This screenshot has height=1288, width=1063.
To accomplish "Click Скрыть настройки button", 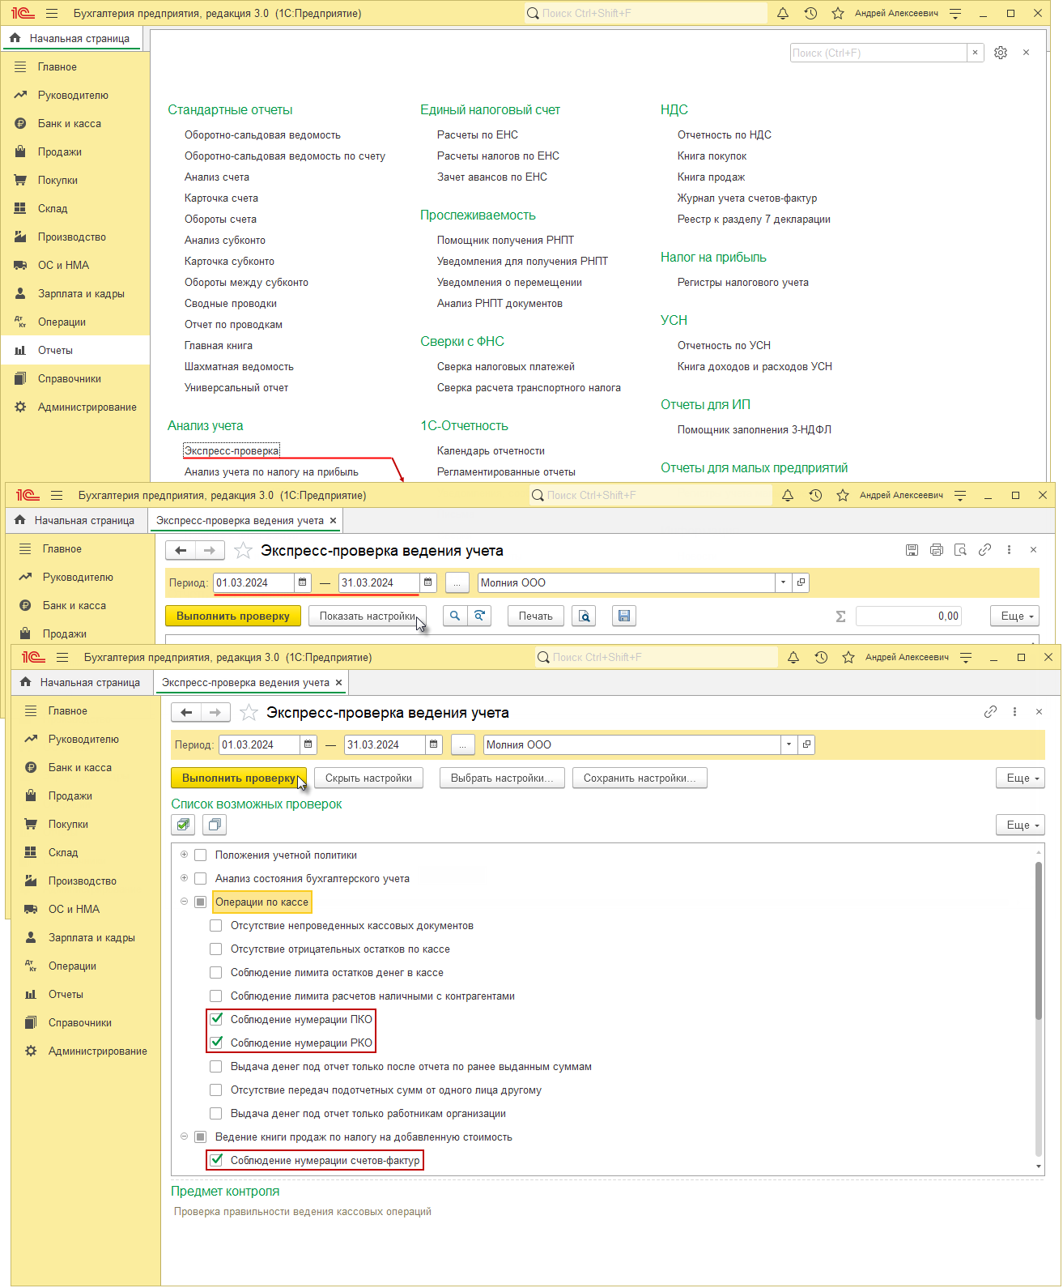I will pos(368,778).
